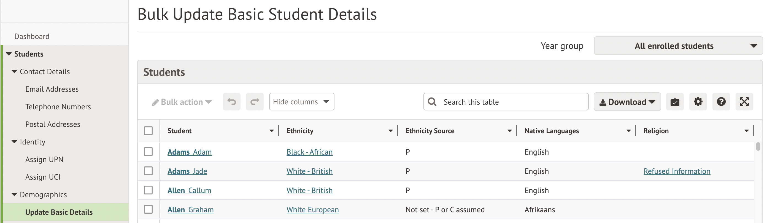Open Adams Jade student link
Screen dimensions: 767x223
[x=187, y=171]
